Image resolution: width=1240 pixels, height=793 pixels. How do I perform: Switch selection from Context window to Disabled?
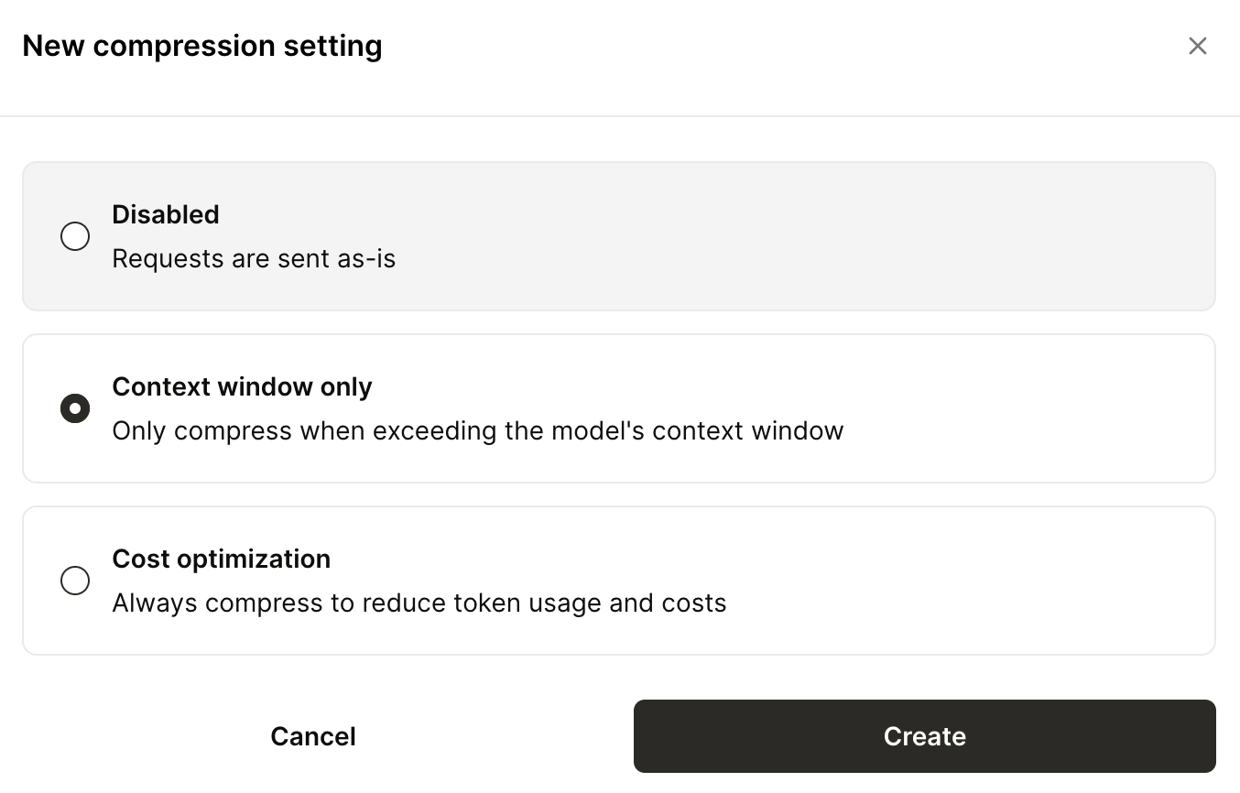click(x=75, y=236)
